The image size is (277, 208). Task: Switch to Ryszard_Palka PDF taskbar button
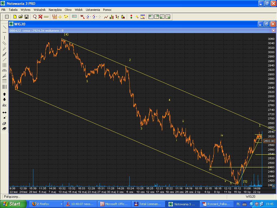click(x=217, y=204)
